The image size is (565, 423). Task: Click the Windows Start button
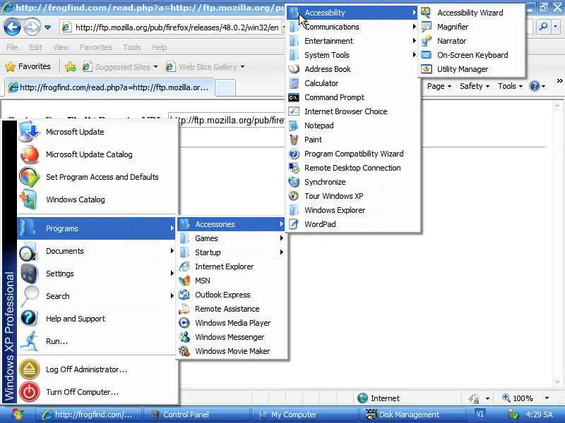point(17,415)
